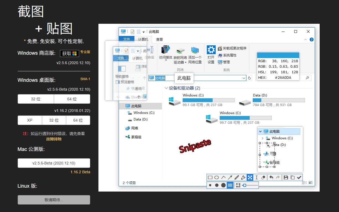Choose the smallest brush size dot
The height and width of the screenshot is (212, 339).
(210, 185)
